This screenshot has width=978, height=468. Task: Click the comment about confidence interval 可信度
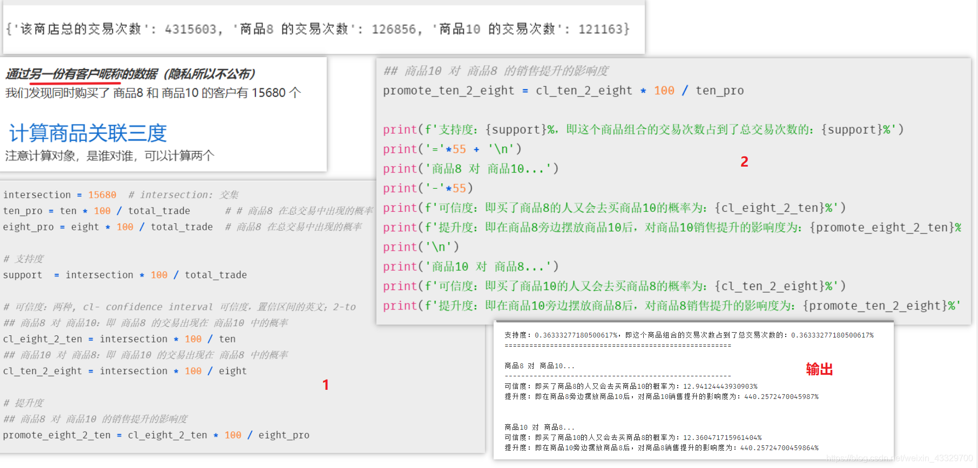click(179, 307)
